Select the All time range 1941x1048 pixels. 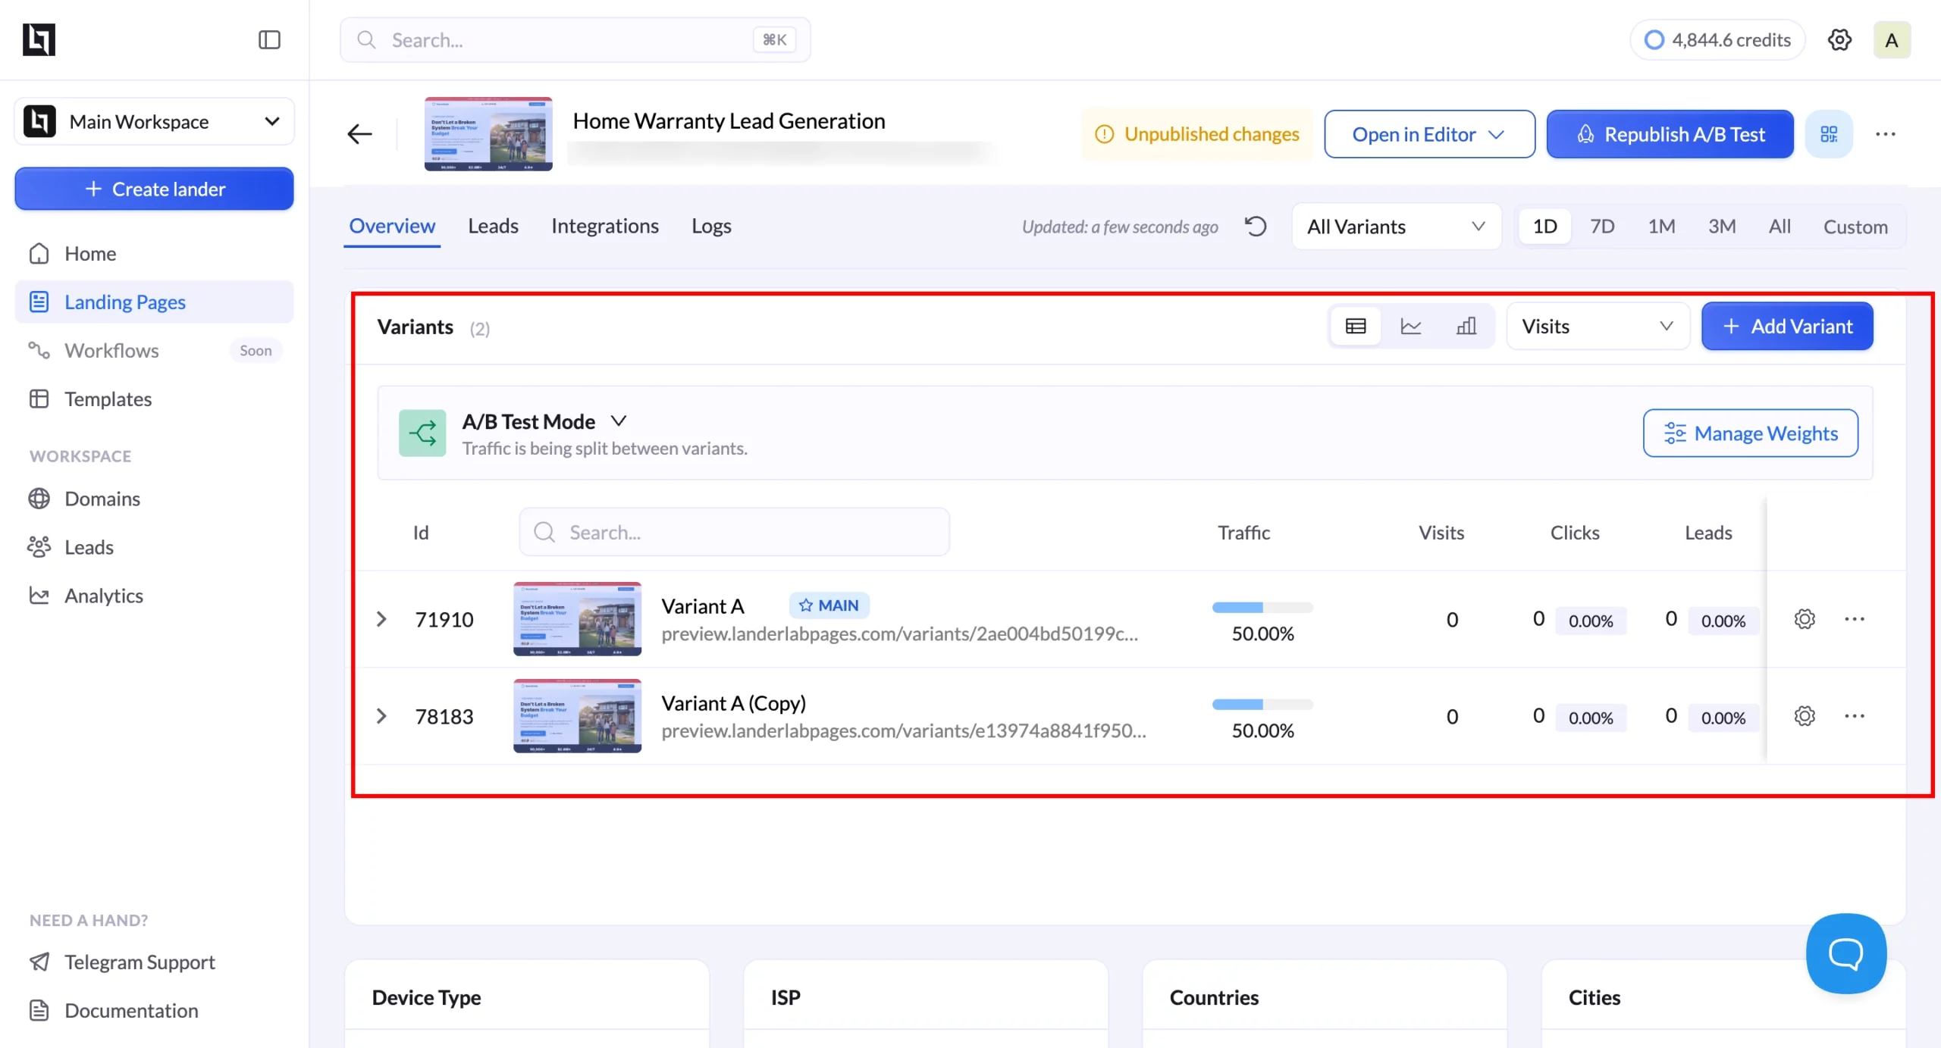(x=1780, y=226)
